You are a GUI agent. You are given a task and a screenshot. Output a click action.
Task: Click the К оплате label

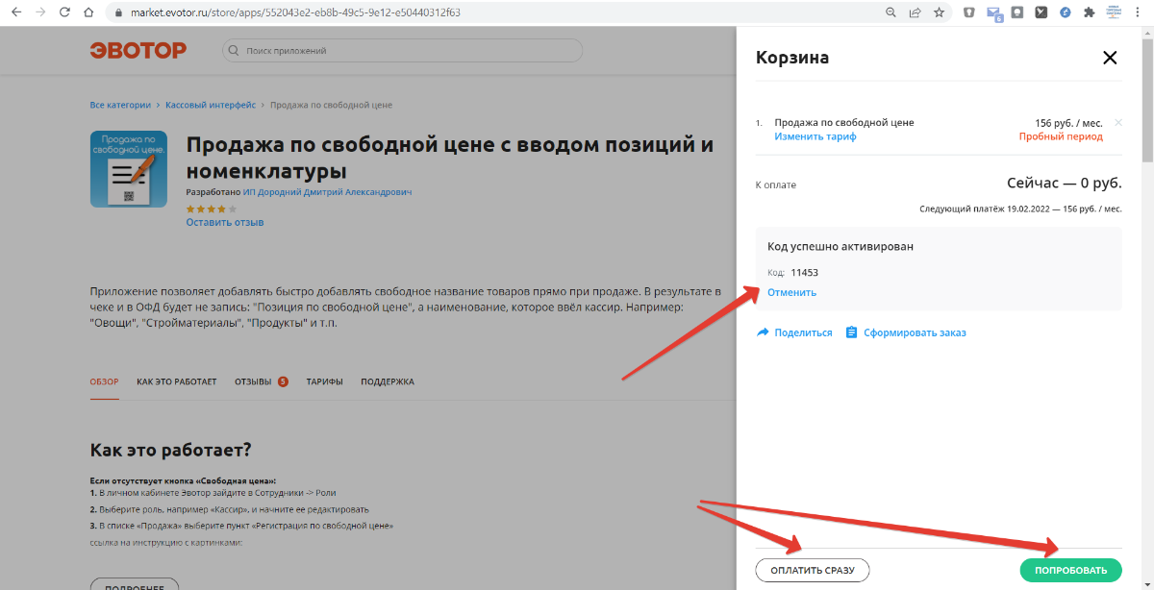(x=776, y=184)
